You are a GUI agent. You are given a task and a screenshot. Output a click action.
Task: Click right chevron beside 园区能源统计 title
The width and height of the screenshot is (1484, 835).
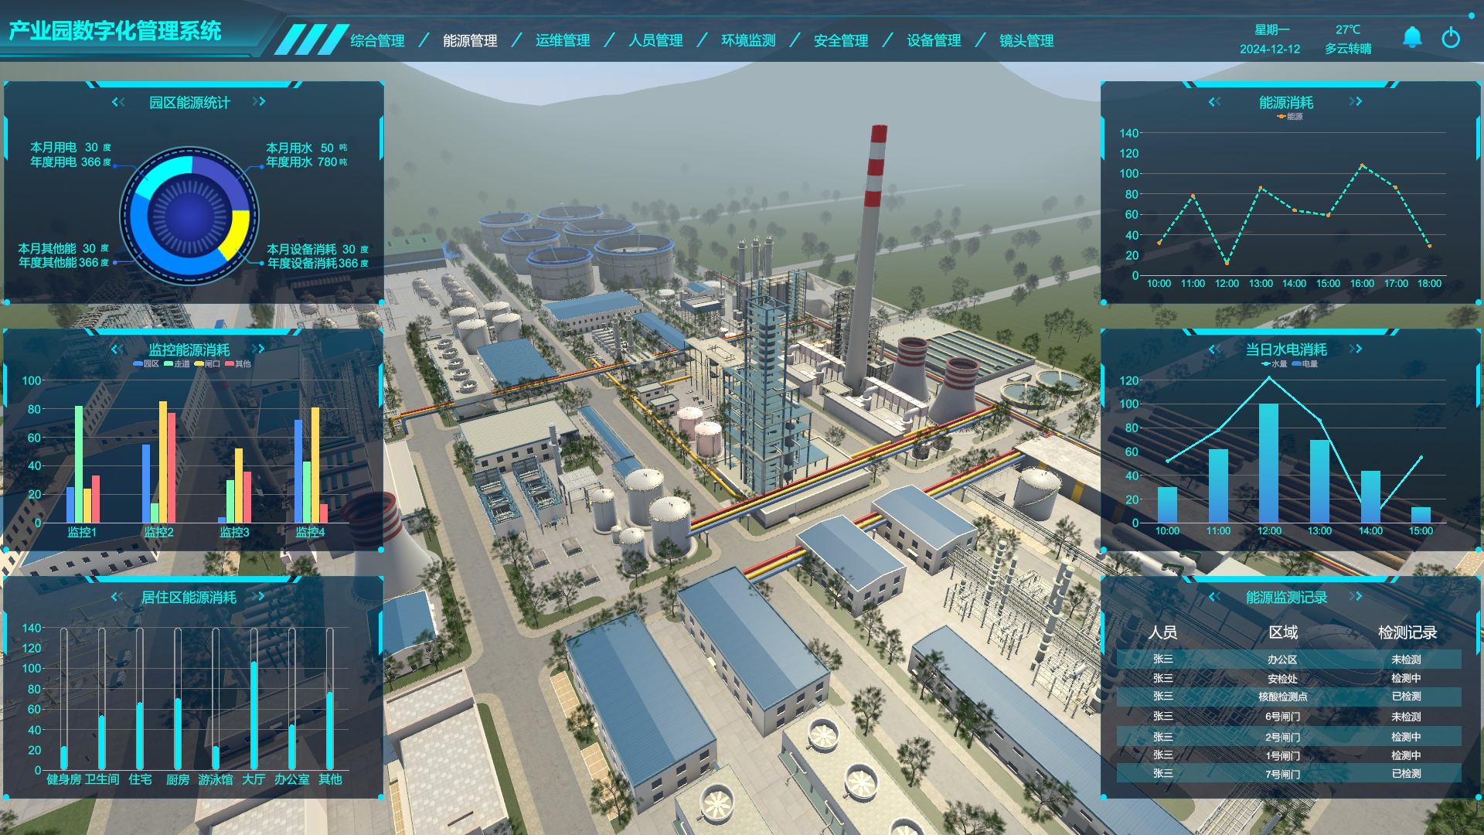[x=259, y=102]
